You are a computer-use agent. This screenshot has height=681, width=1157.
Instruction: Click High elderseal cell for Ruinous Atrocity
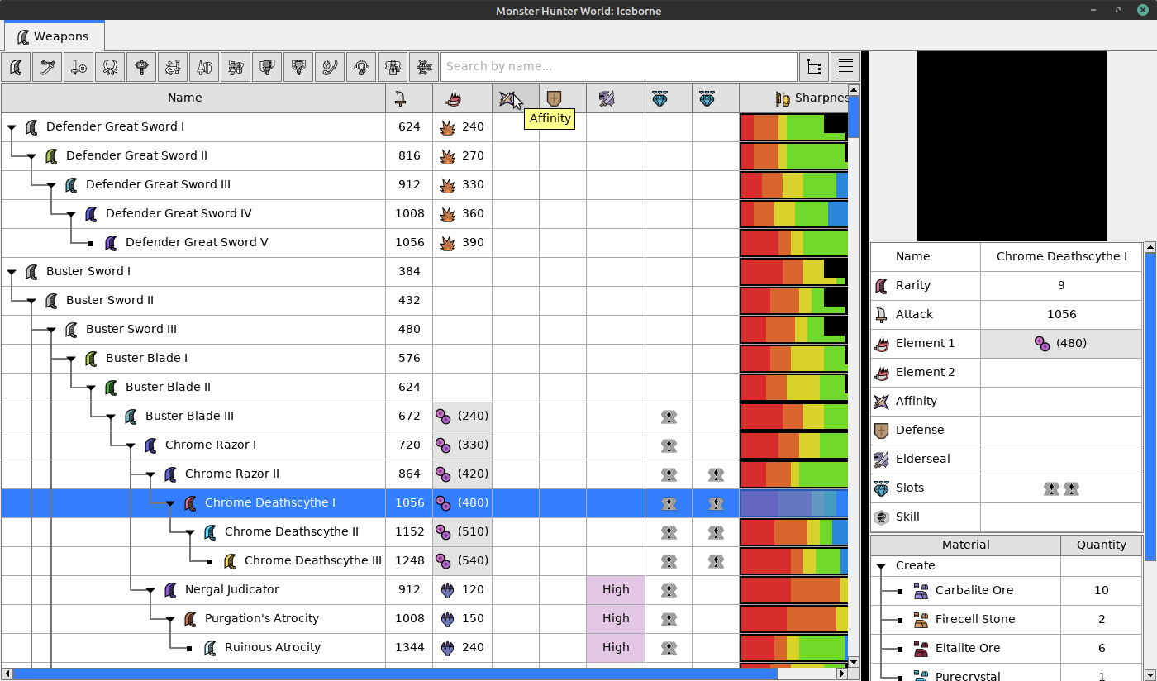click(616, 648)
